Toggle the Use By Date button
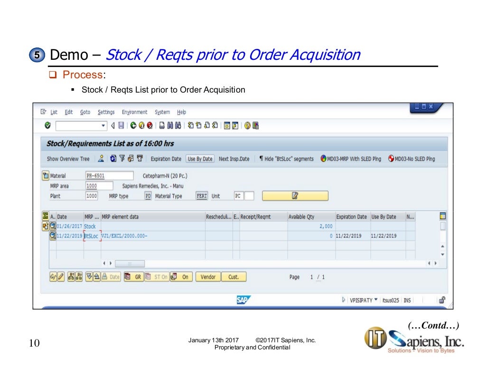Viewport: 486px width, 376px height. (200, 159)
